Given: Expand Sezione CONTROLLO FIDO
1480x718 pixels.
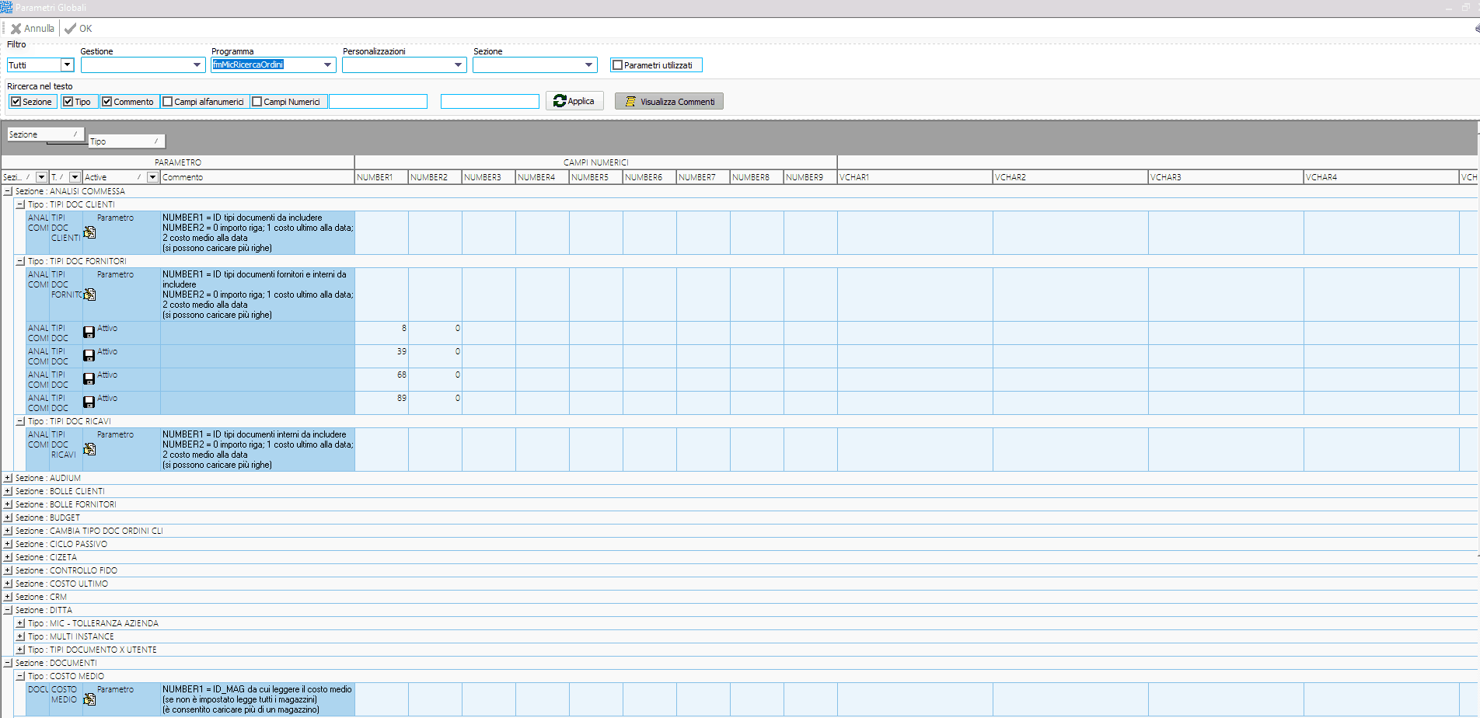Looking at the screenshot, I should pyautogui.click(x=8, y=570).
